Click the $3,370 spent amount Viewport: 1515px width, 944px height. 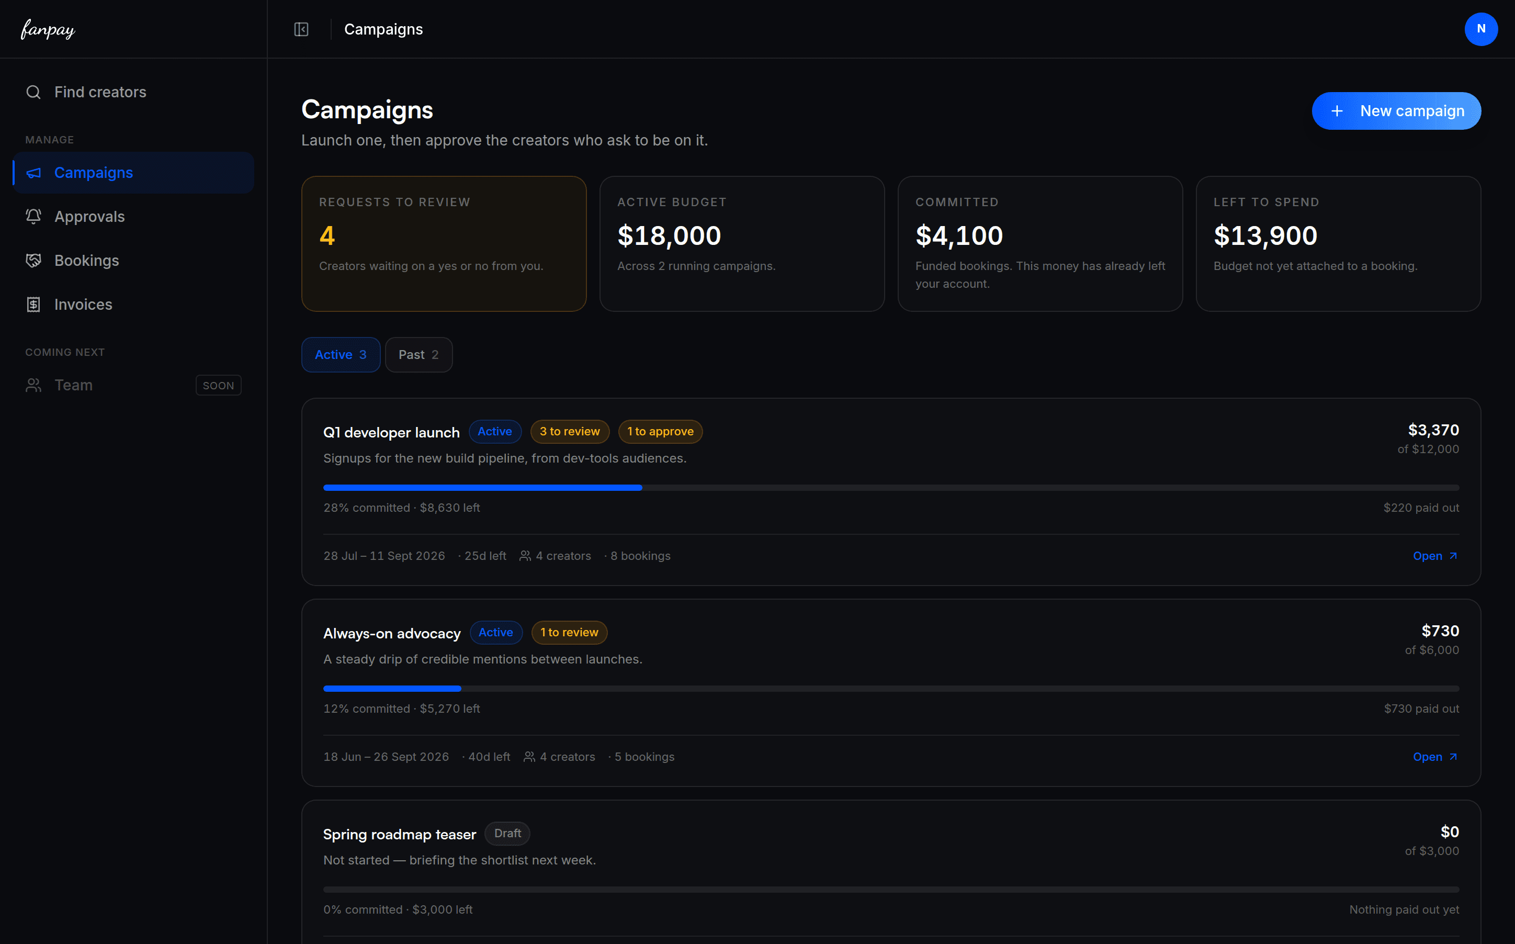pyautogui.click(x=1433, y=430)
